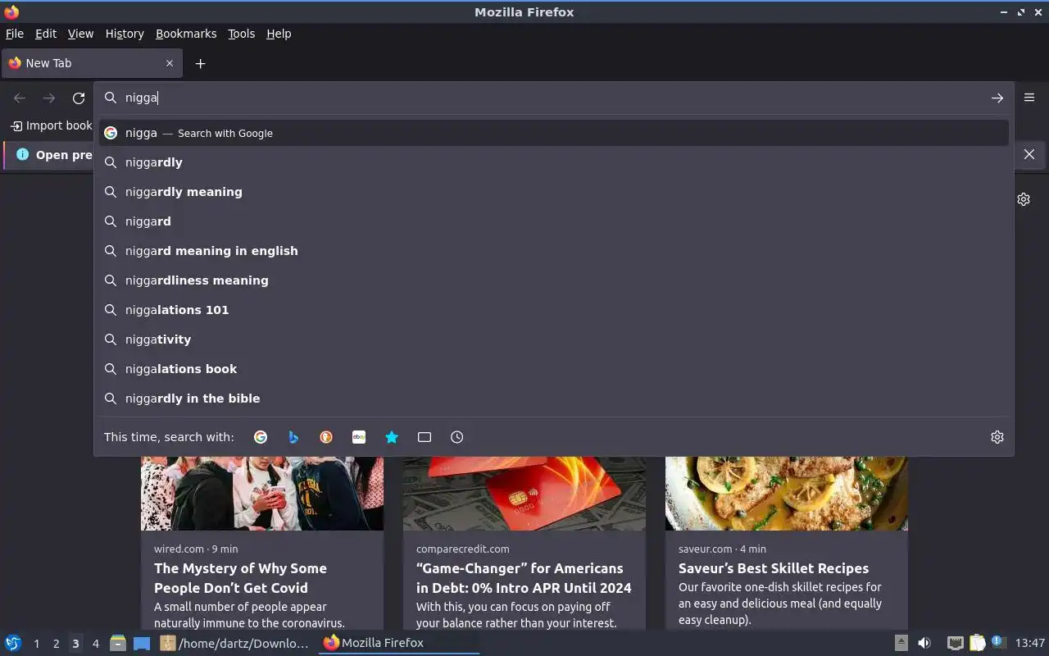Click the Mozilla Firefox taskbar entry

click(x=398, y=643)
